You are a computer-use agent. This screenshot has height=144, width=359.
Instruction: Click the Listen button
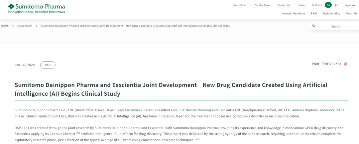301,5
